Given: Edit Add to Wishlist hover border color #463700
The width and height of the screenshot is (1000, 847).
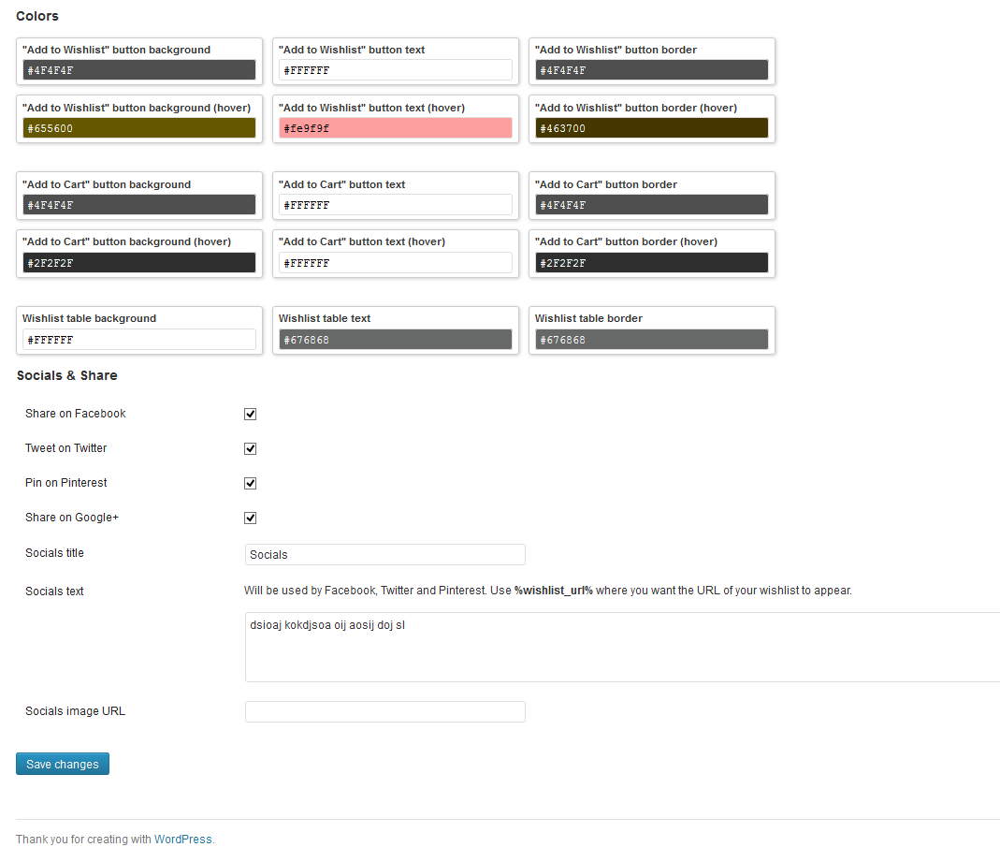Looking at the screenshot, I should coord(651,128).
